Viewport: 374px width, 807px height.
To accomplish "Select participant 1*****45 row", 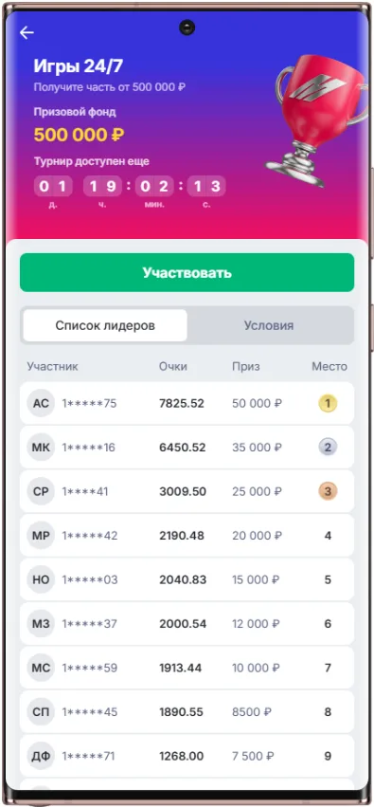I will (x=187, y=712).
